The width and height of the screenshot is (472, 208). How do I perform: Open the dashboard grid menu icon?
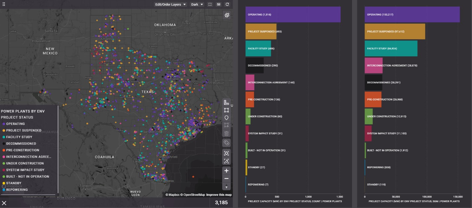pos(4,4)
